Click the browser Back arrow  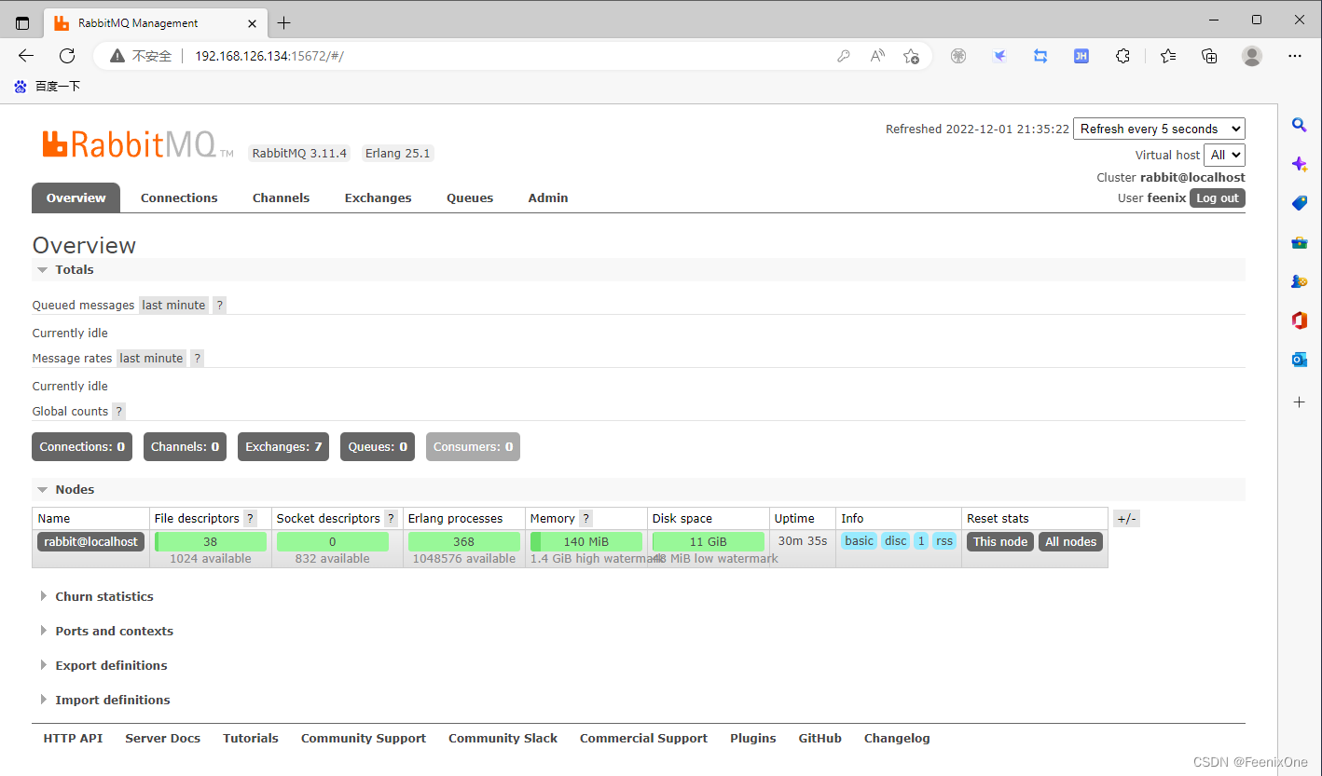pyautogui.click(x=26, y=56)
